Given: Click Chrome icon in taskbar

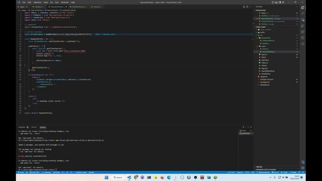Looking at the screenshot, I should pyautogui.click(x=136, y=177).
